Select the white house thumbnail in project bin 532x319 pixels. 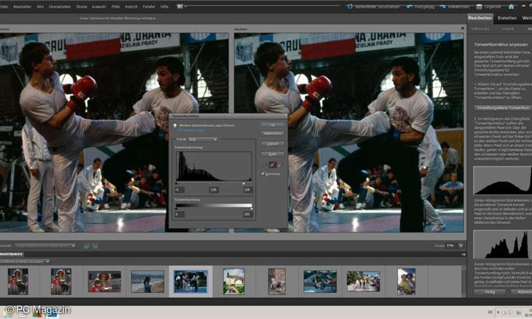[234, 281]
